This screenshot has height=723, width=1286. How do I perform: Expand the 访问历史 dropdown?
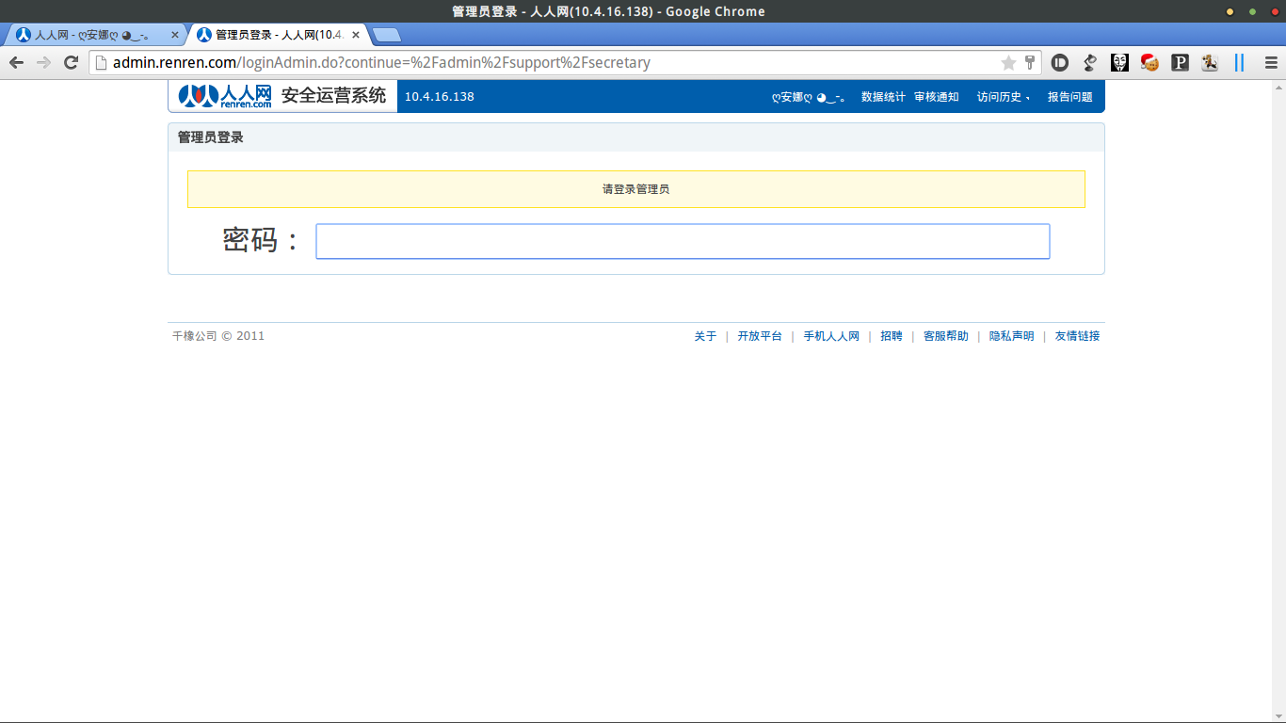(1004, 97)
